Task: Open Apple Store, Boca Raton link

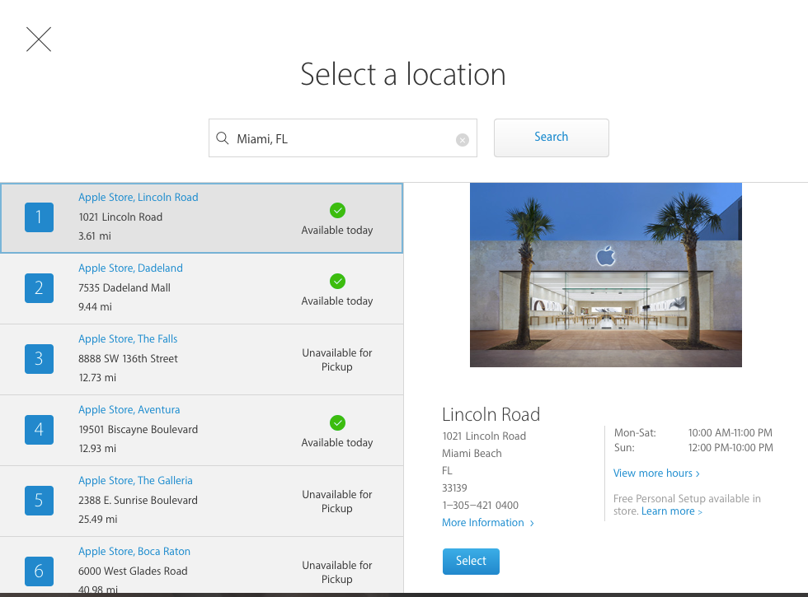Action: click(134, 551)
